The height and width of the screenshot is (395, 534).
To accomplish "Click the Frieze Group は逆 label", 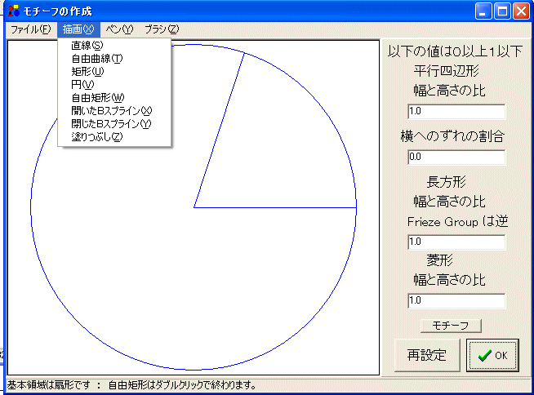I will pos(457,222).
